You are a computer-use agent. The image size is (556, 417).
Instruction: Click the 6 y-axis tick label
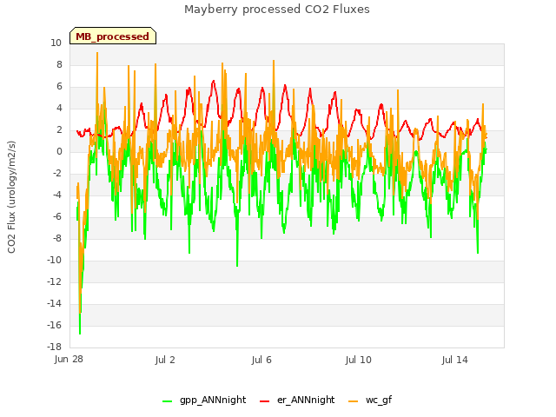point(59,86)
